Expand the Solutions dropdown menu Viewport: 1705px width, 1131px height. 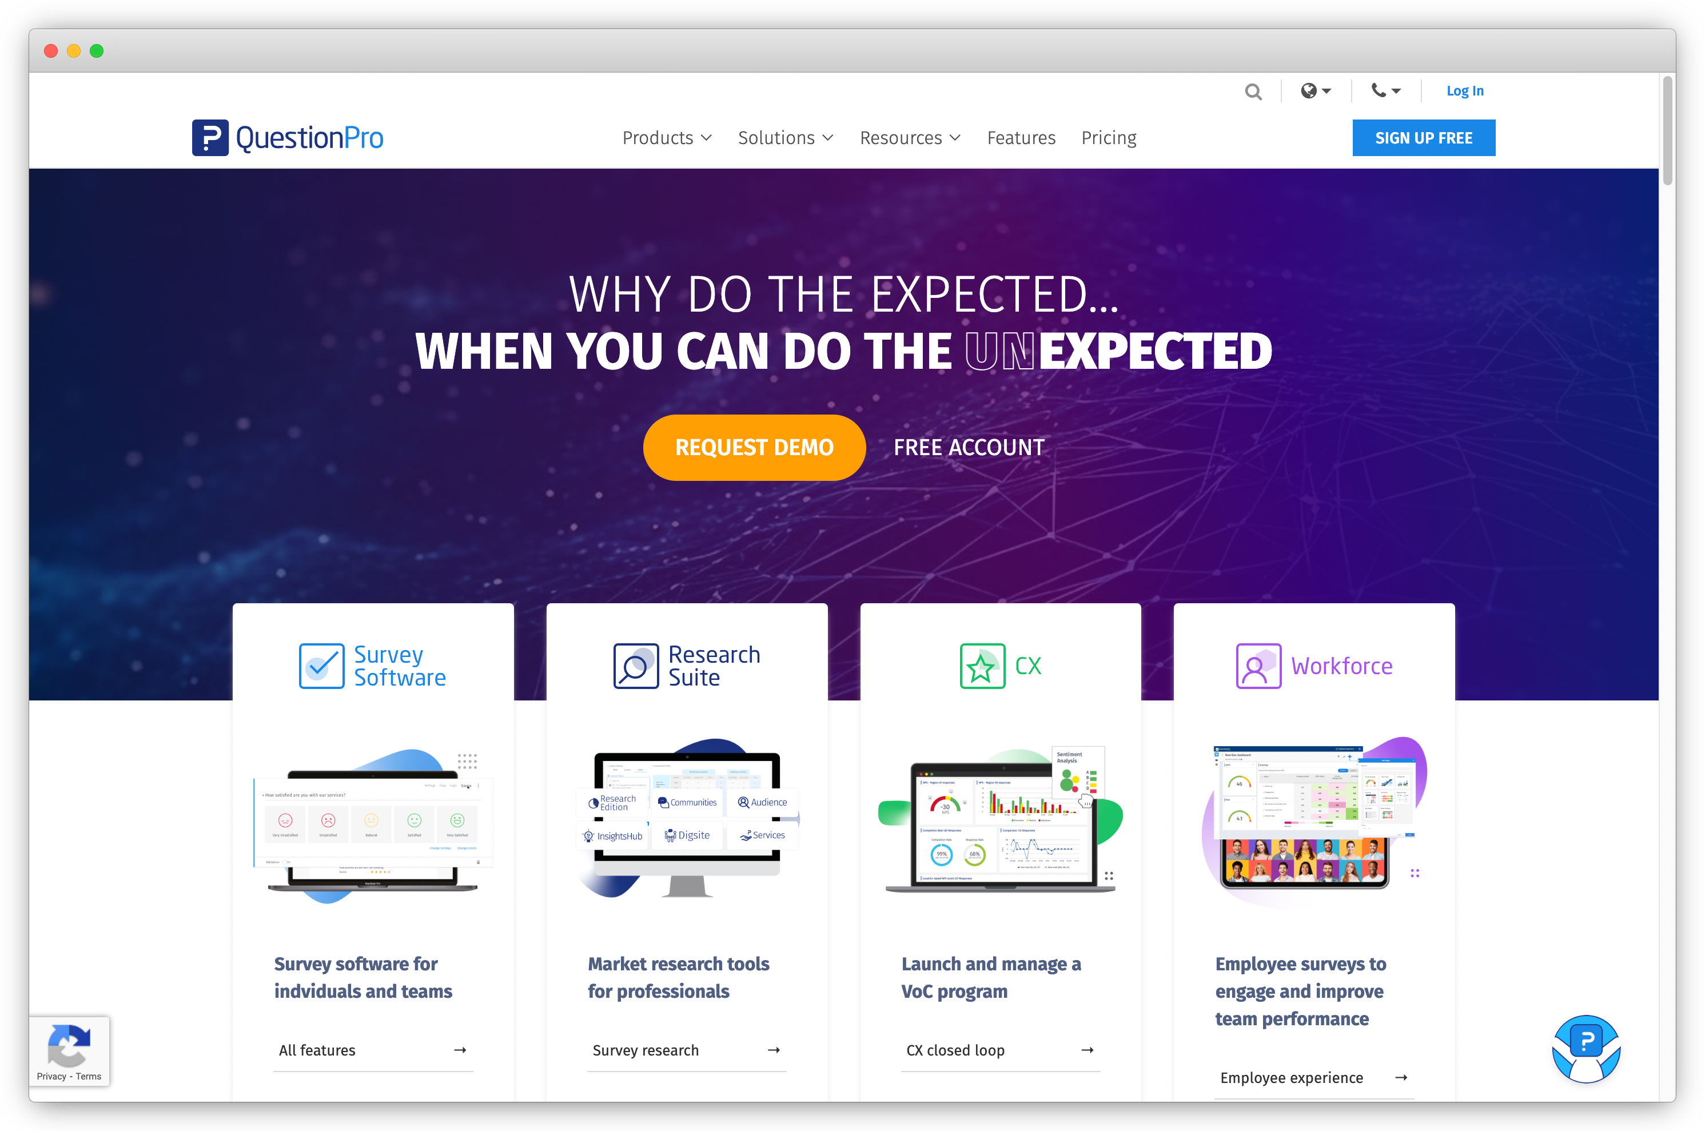[784, 136]
